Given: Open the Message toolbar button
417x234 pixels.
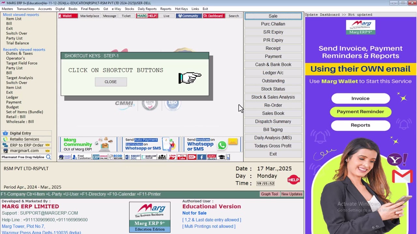Looking at the screenshot, I should (x=109, y=16).
